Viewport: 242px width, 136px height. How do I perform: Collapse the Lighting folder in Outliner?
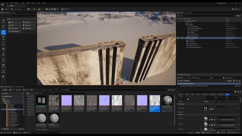tap(186, 25)
